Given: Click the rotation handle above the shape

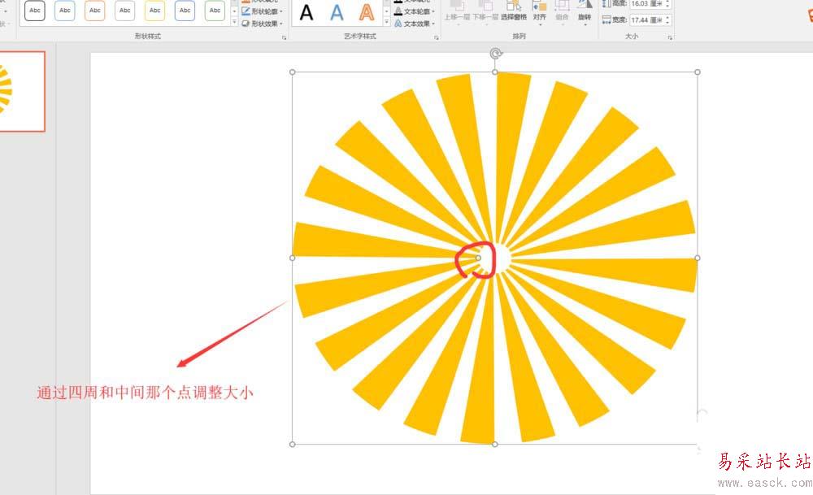Looking at the screenshot, I should tap(496, 54).
